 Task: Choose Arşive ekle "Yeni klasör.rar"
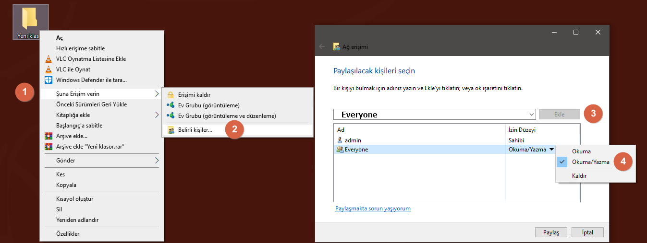tap(102, 147)
